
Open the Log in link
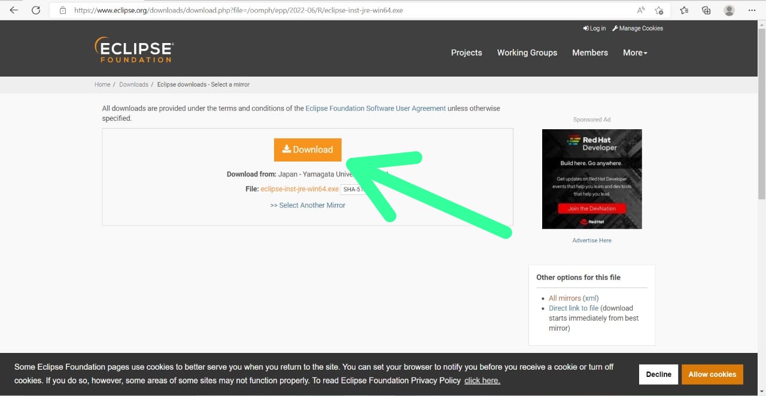pos(594,28)
